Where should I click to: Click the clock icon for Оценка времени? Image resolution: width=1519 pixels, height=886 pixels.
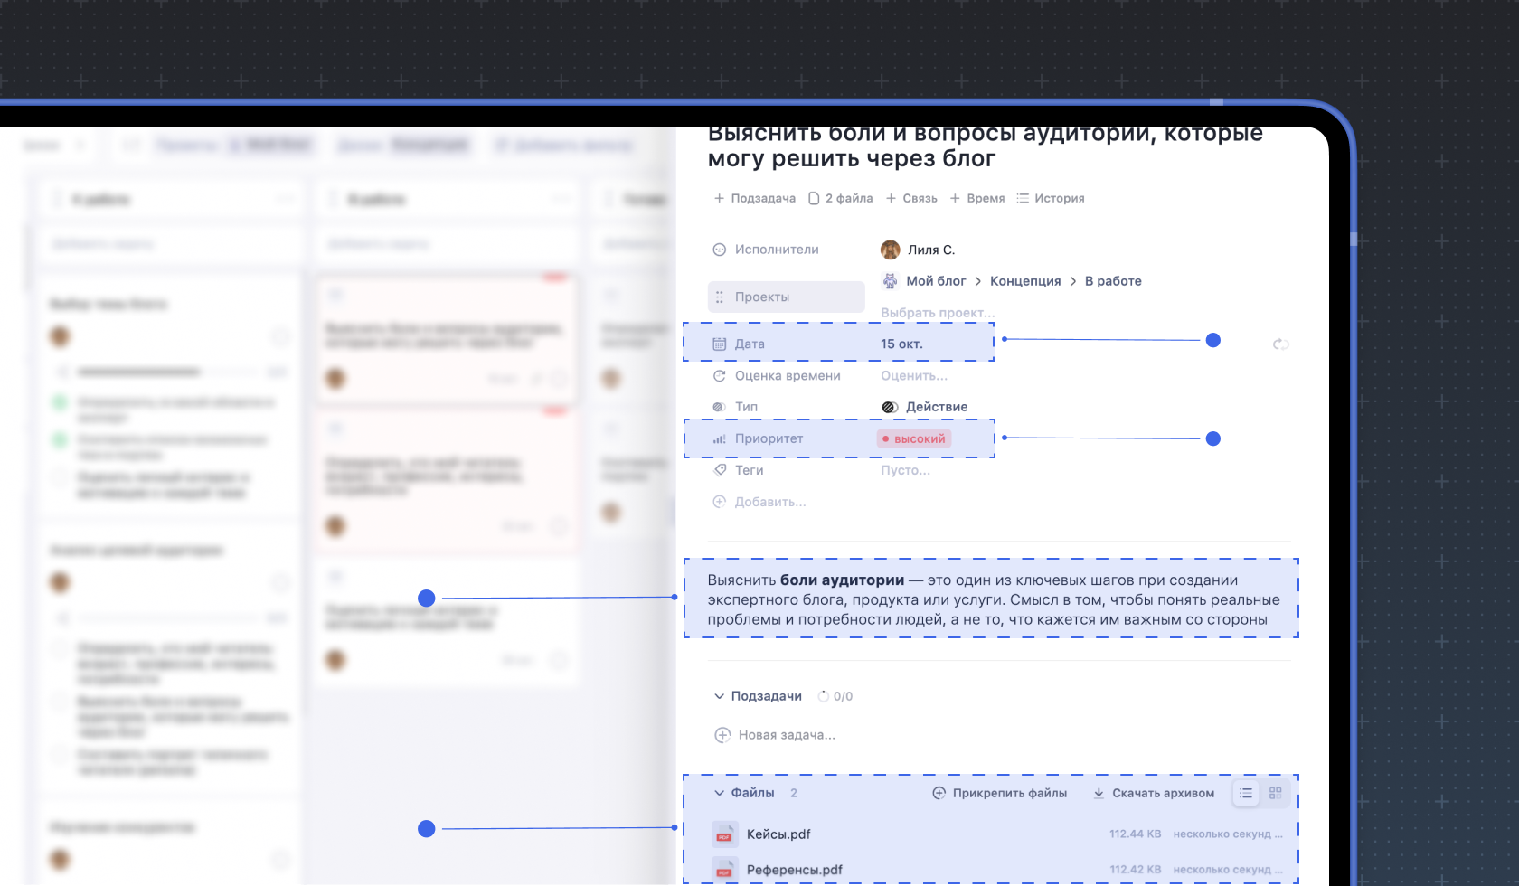tap(719, 375)
